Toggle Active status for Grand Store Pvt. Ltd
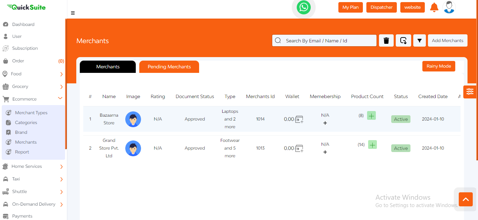This screenshot has width=478, height=220. pos(401,148)
